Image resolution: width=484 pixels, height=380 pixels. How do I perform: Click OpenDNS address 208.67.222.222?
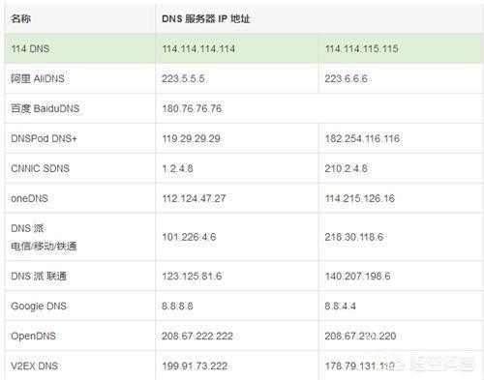(197, 336)
